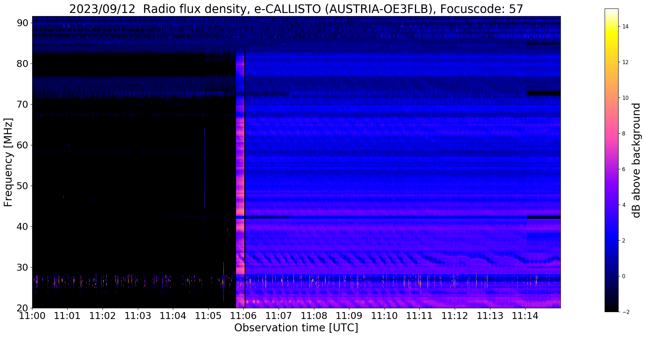Screen dimensions: 646x337
Task: Click colorbar tick label 0
Action: pos(624,276)
